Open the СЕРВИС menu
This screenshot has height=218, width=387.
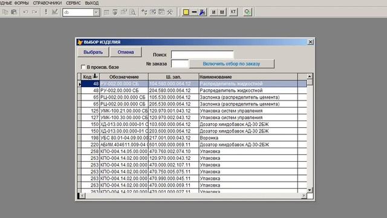pyautogui.click(x=73, y=3)
